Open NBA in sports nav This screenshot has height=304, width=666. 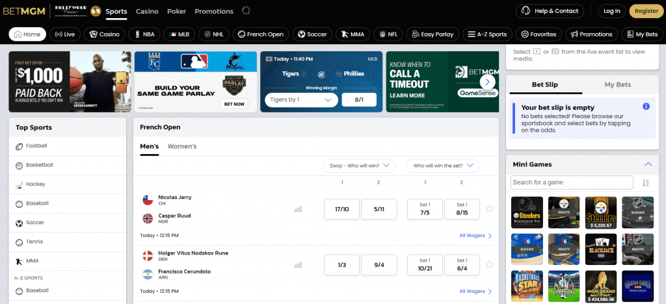[x=144, y=34]
